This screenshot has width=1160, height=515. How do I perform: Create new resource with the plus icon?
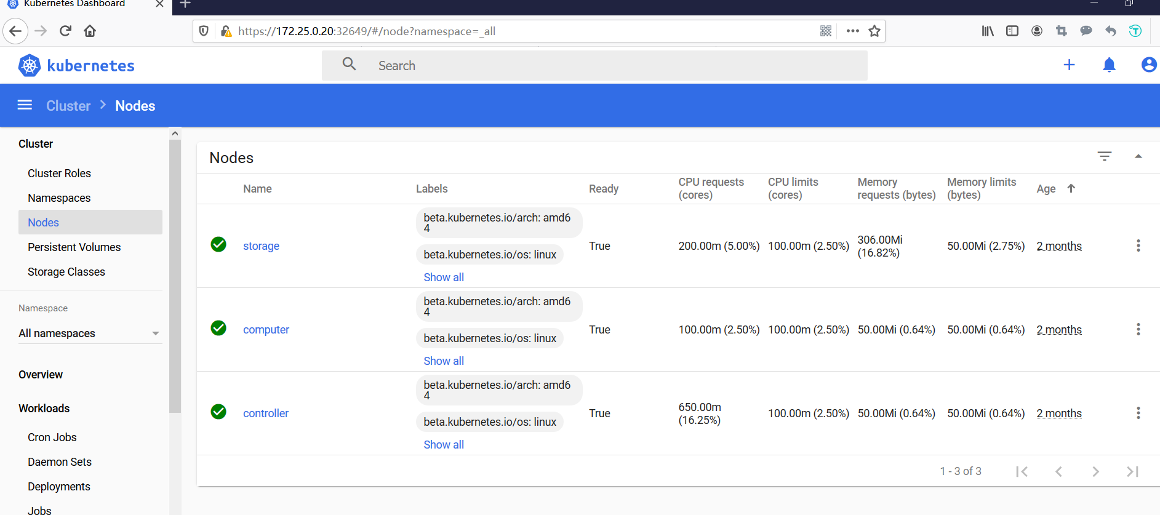point(1070,65)
